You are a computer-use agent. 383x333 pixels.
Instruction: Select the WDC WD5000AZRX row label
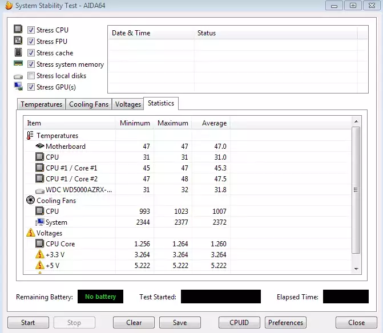[x=79, y=189]
